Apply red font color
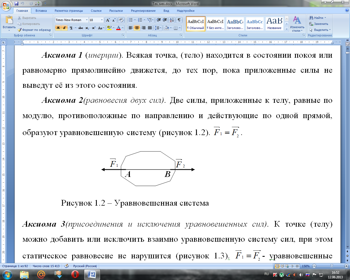350x280 pixels. click(118, 28)
